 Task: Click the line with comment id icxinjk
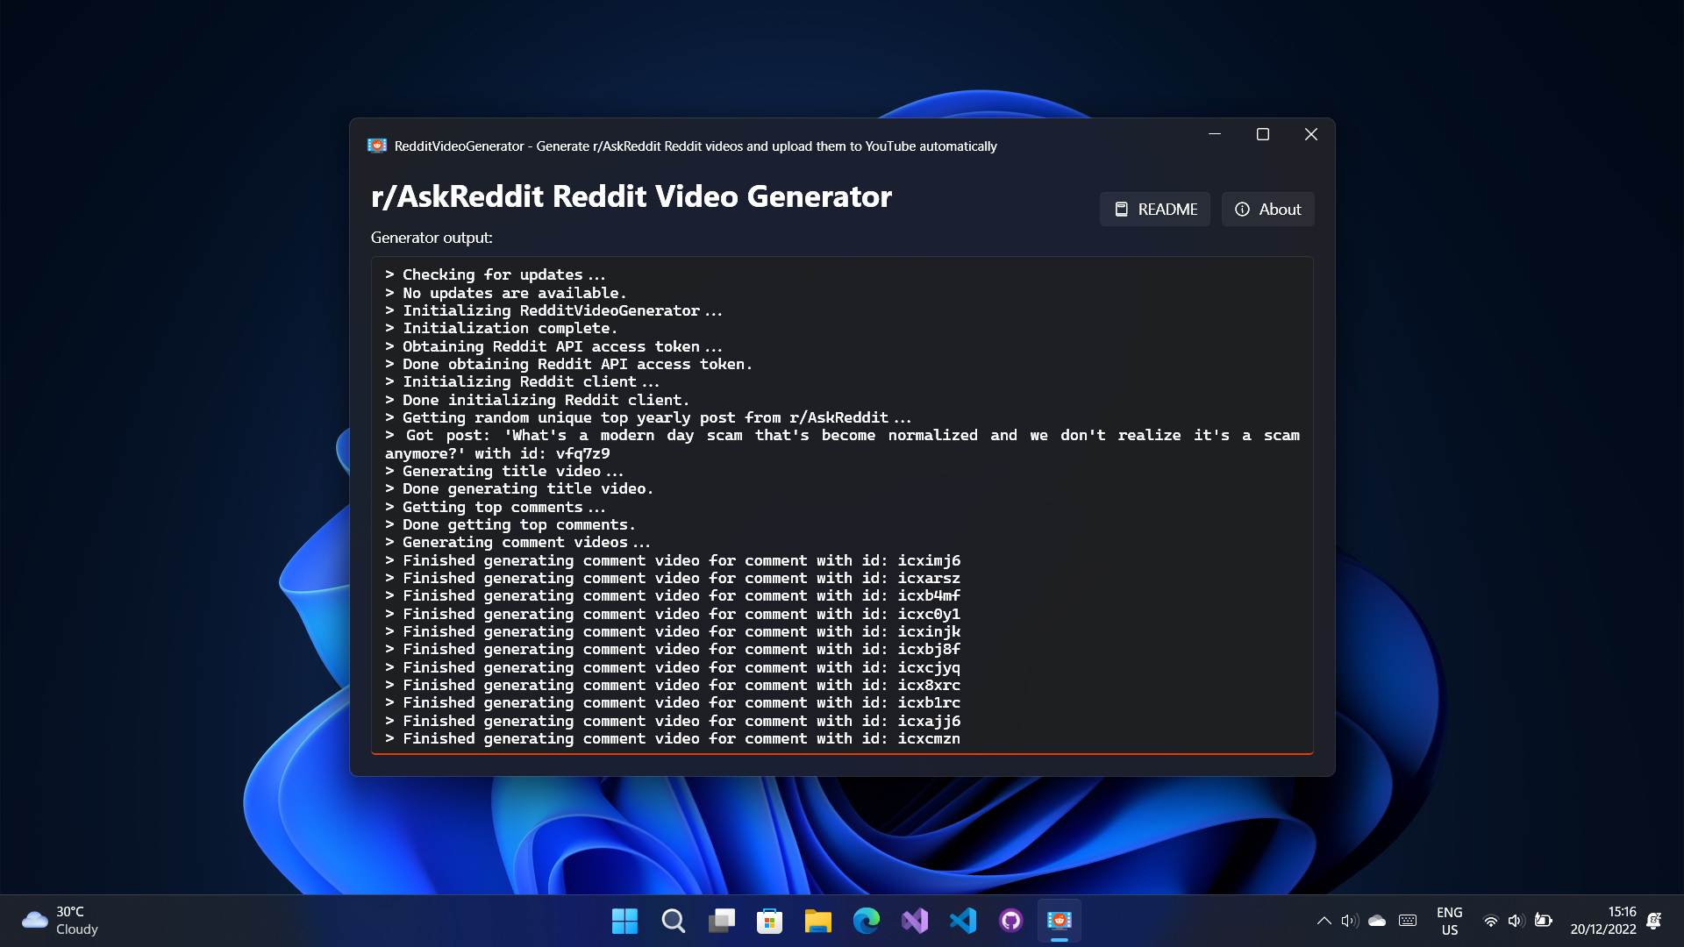pyautogui.click(x=673, y=631)
